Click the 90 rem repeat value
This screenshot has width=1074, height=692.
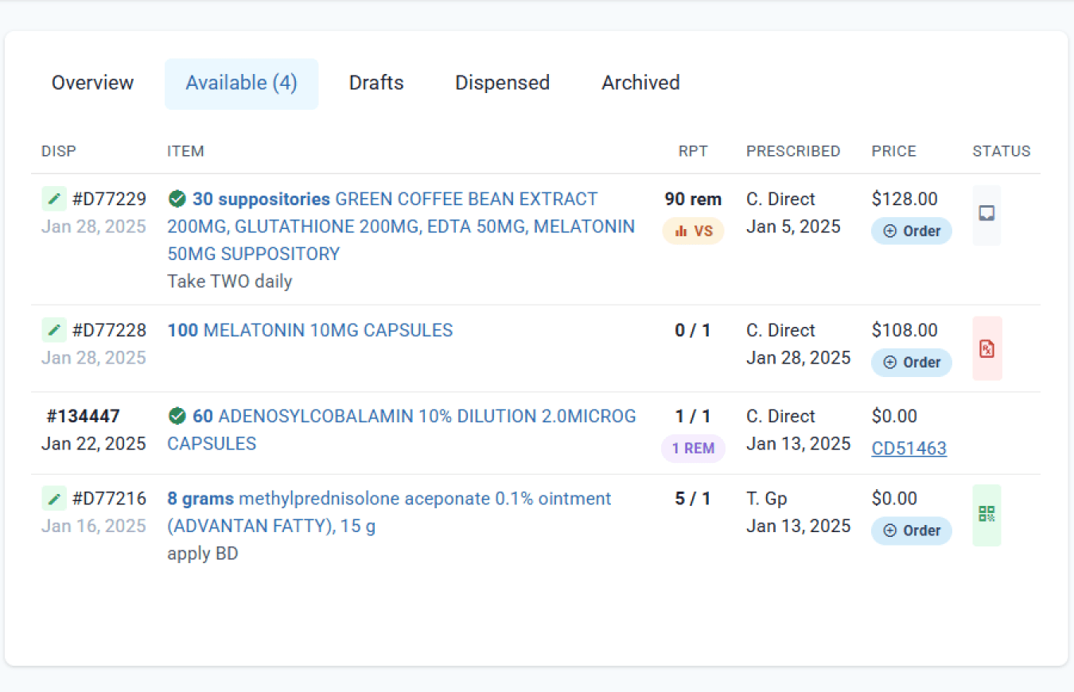pos(693,199)
